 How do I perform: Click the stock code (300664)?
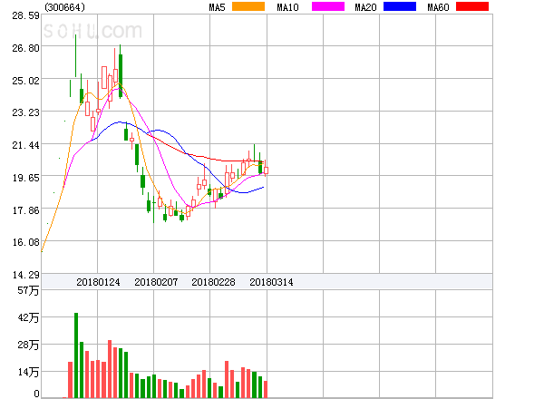(x=65, y=7)
